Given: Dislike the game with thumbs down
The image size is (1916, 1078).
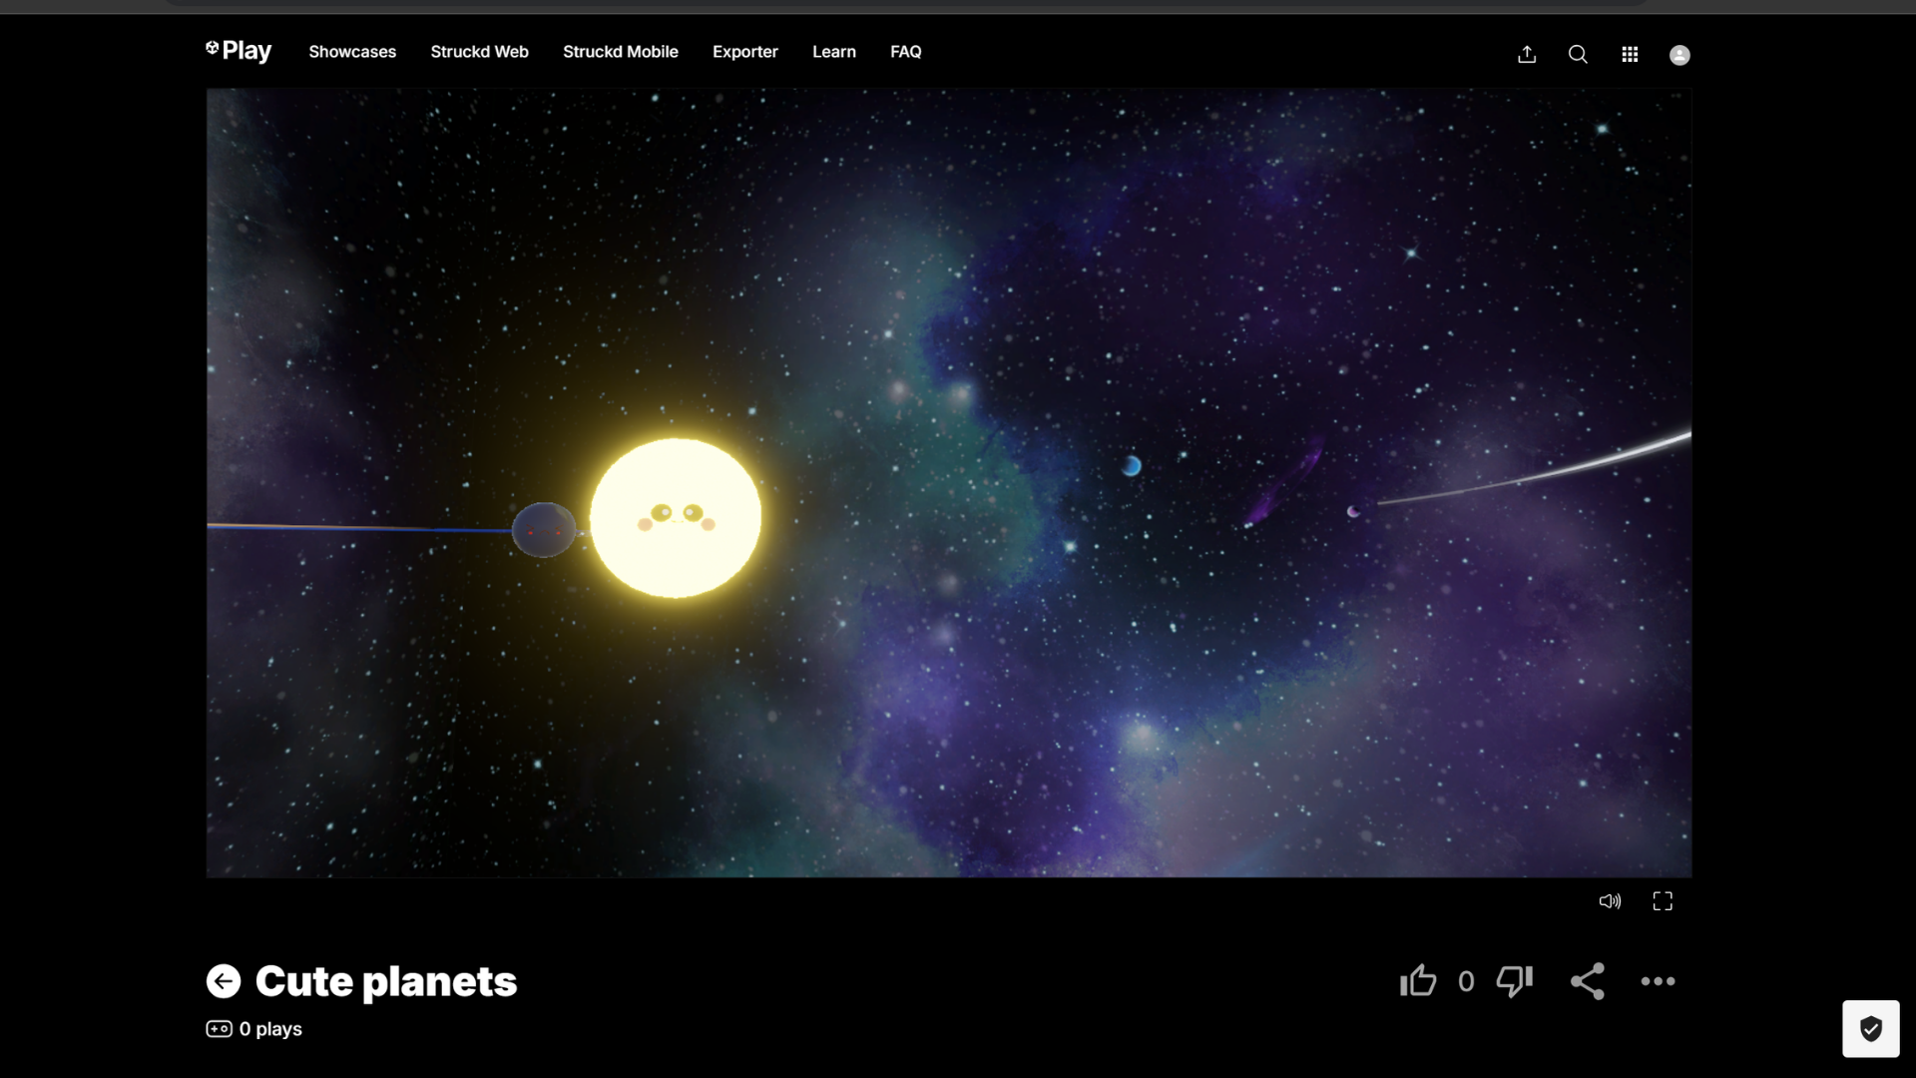Looking at the screenshot, I should pyautogui.click(x=1514, y=981).
